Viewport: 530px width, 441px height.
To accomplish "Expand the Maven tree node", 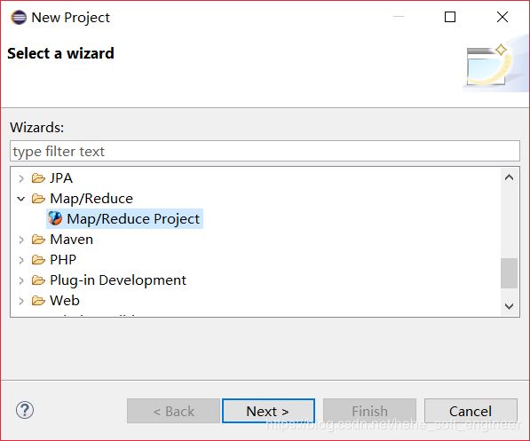I will point(21,240).
